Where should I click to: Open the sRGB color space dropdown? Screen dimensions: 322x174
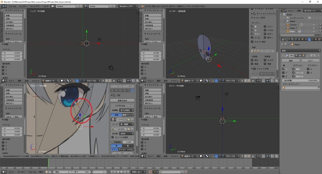click(126, 134)
